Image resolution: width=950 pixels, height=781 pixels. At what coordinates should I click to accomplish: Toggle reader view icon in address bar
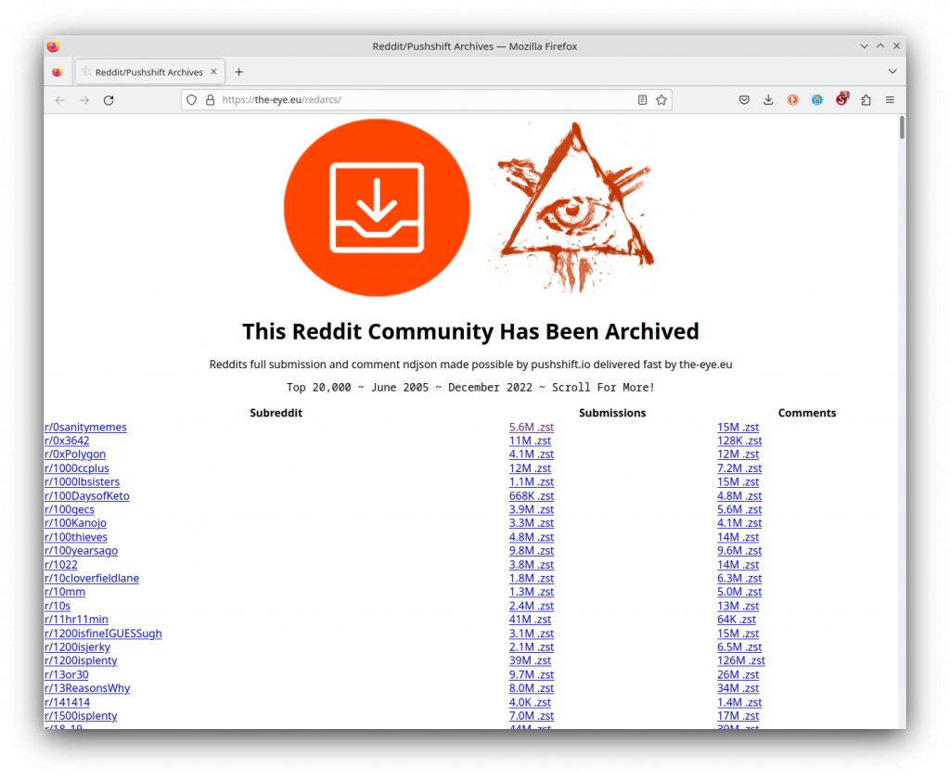click(642, 100)
